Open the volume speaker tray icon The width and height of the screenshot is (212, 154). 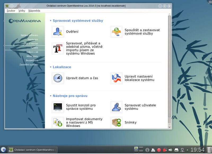coord(170,150)
